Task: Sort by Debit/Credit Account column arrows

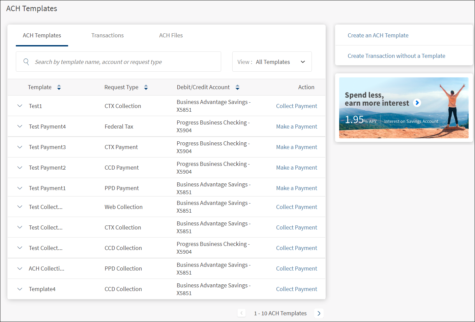Action: pyautogui.click(x=237, y=87)
